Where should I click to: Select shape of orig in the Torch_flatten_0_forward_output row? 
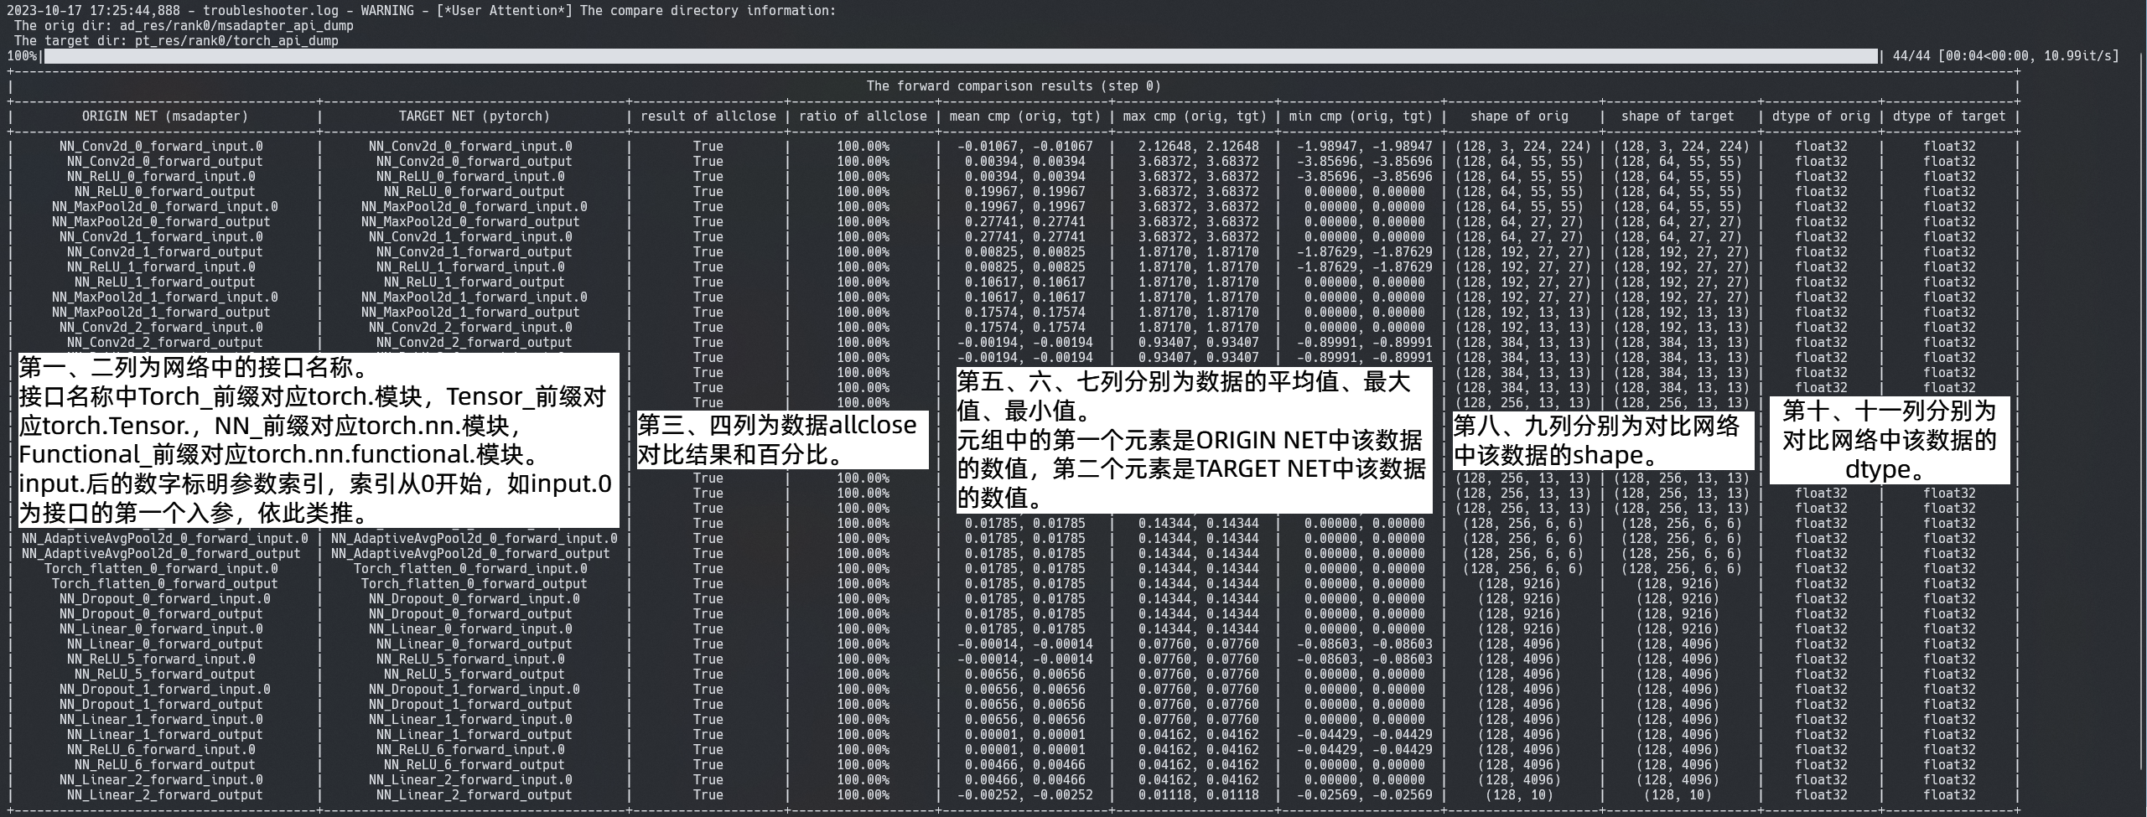pyautogui.click(x=1519, y=584)
